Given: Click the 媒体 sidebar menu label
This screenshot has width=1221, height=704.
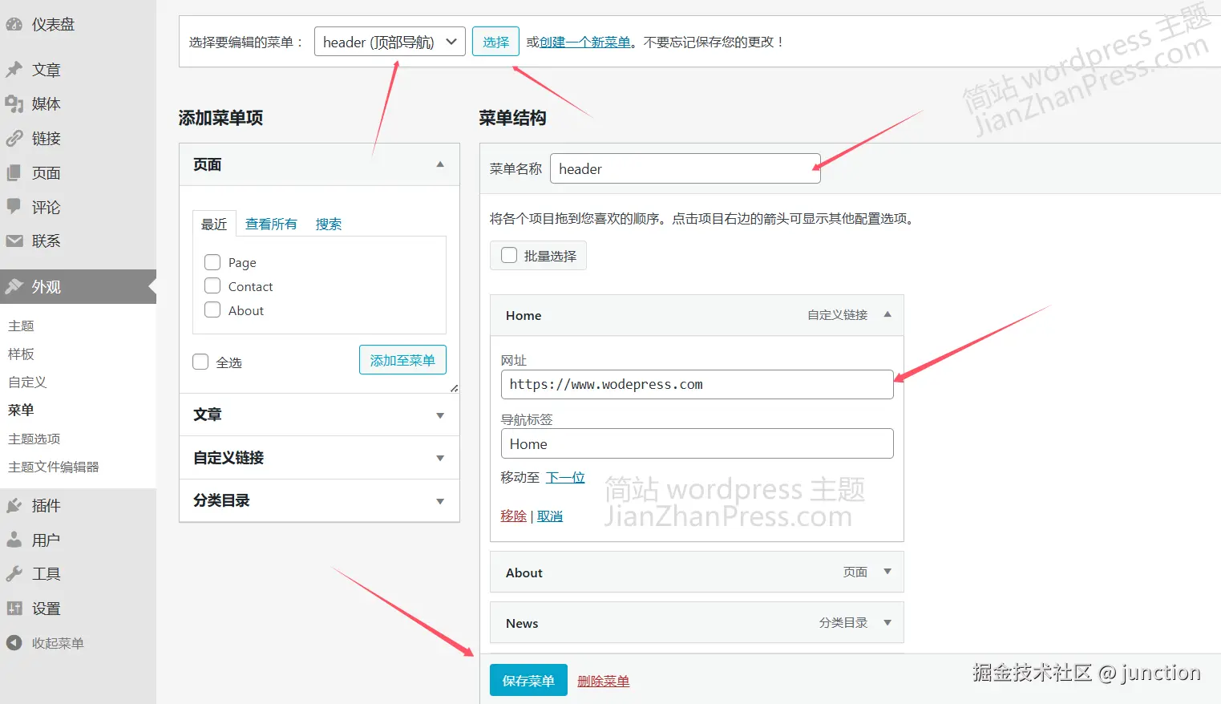Looking at the screenshot, I should click(46, 103).
